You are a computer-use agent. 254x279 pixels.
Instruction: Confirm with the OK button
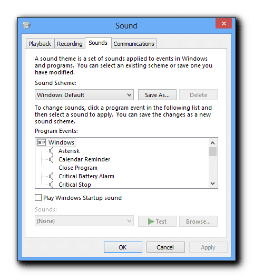point(123,247)
